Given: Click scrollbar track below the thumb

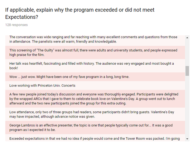Looking at the screenshot, I should (x=187, y=106).
